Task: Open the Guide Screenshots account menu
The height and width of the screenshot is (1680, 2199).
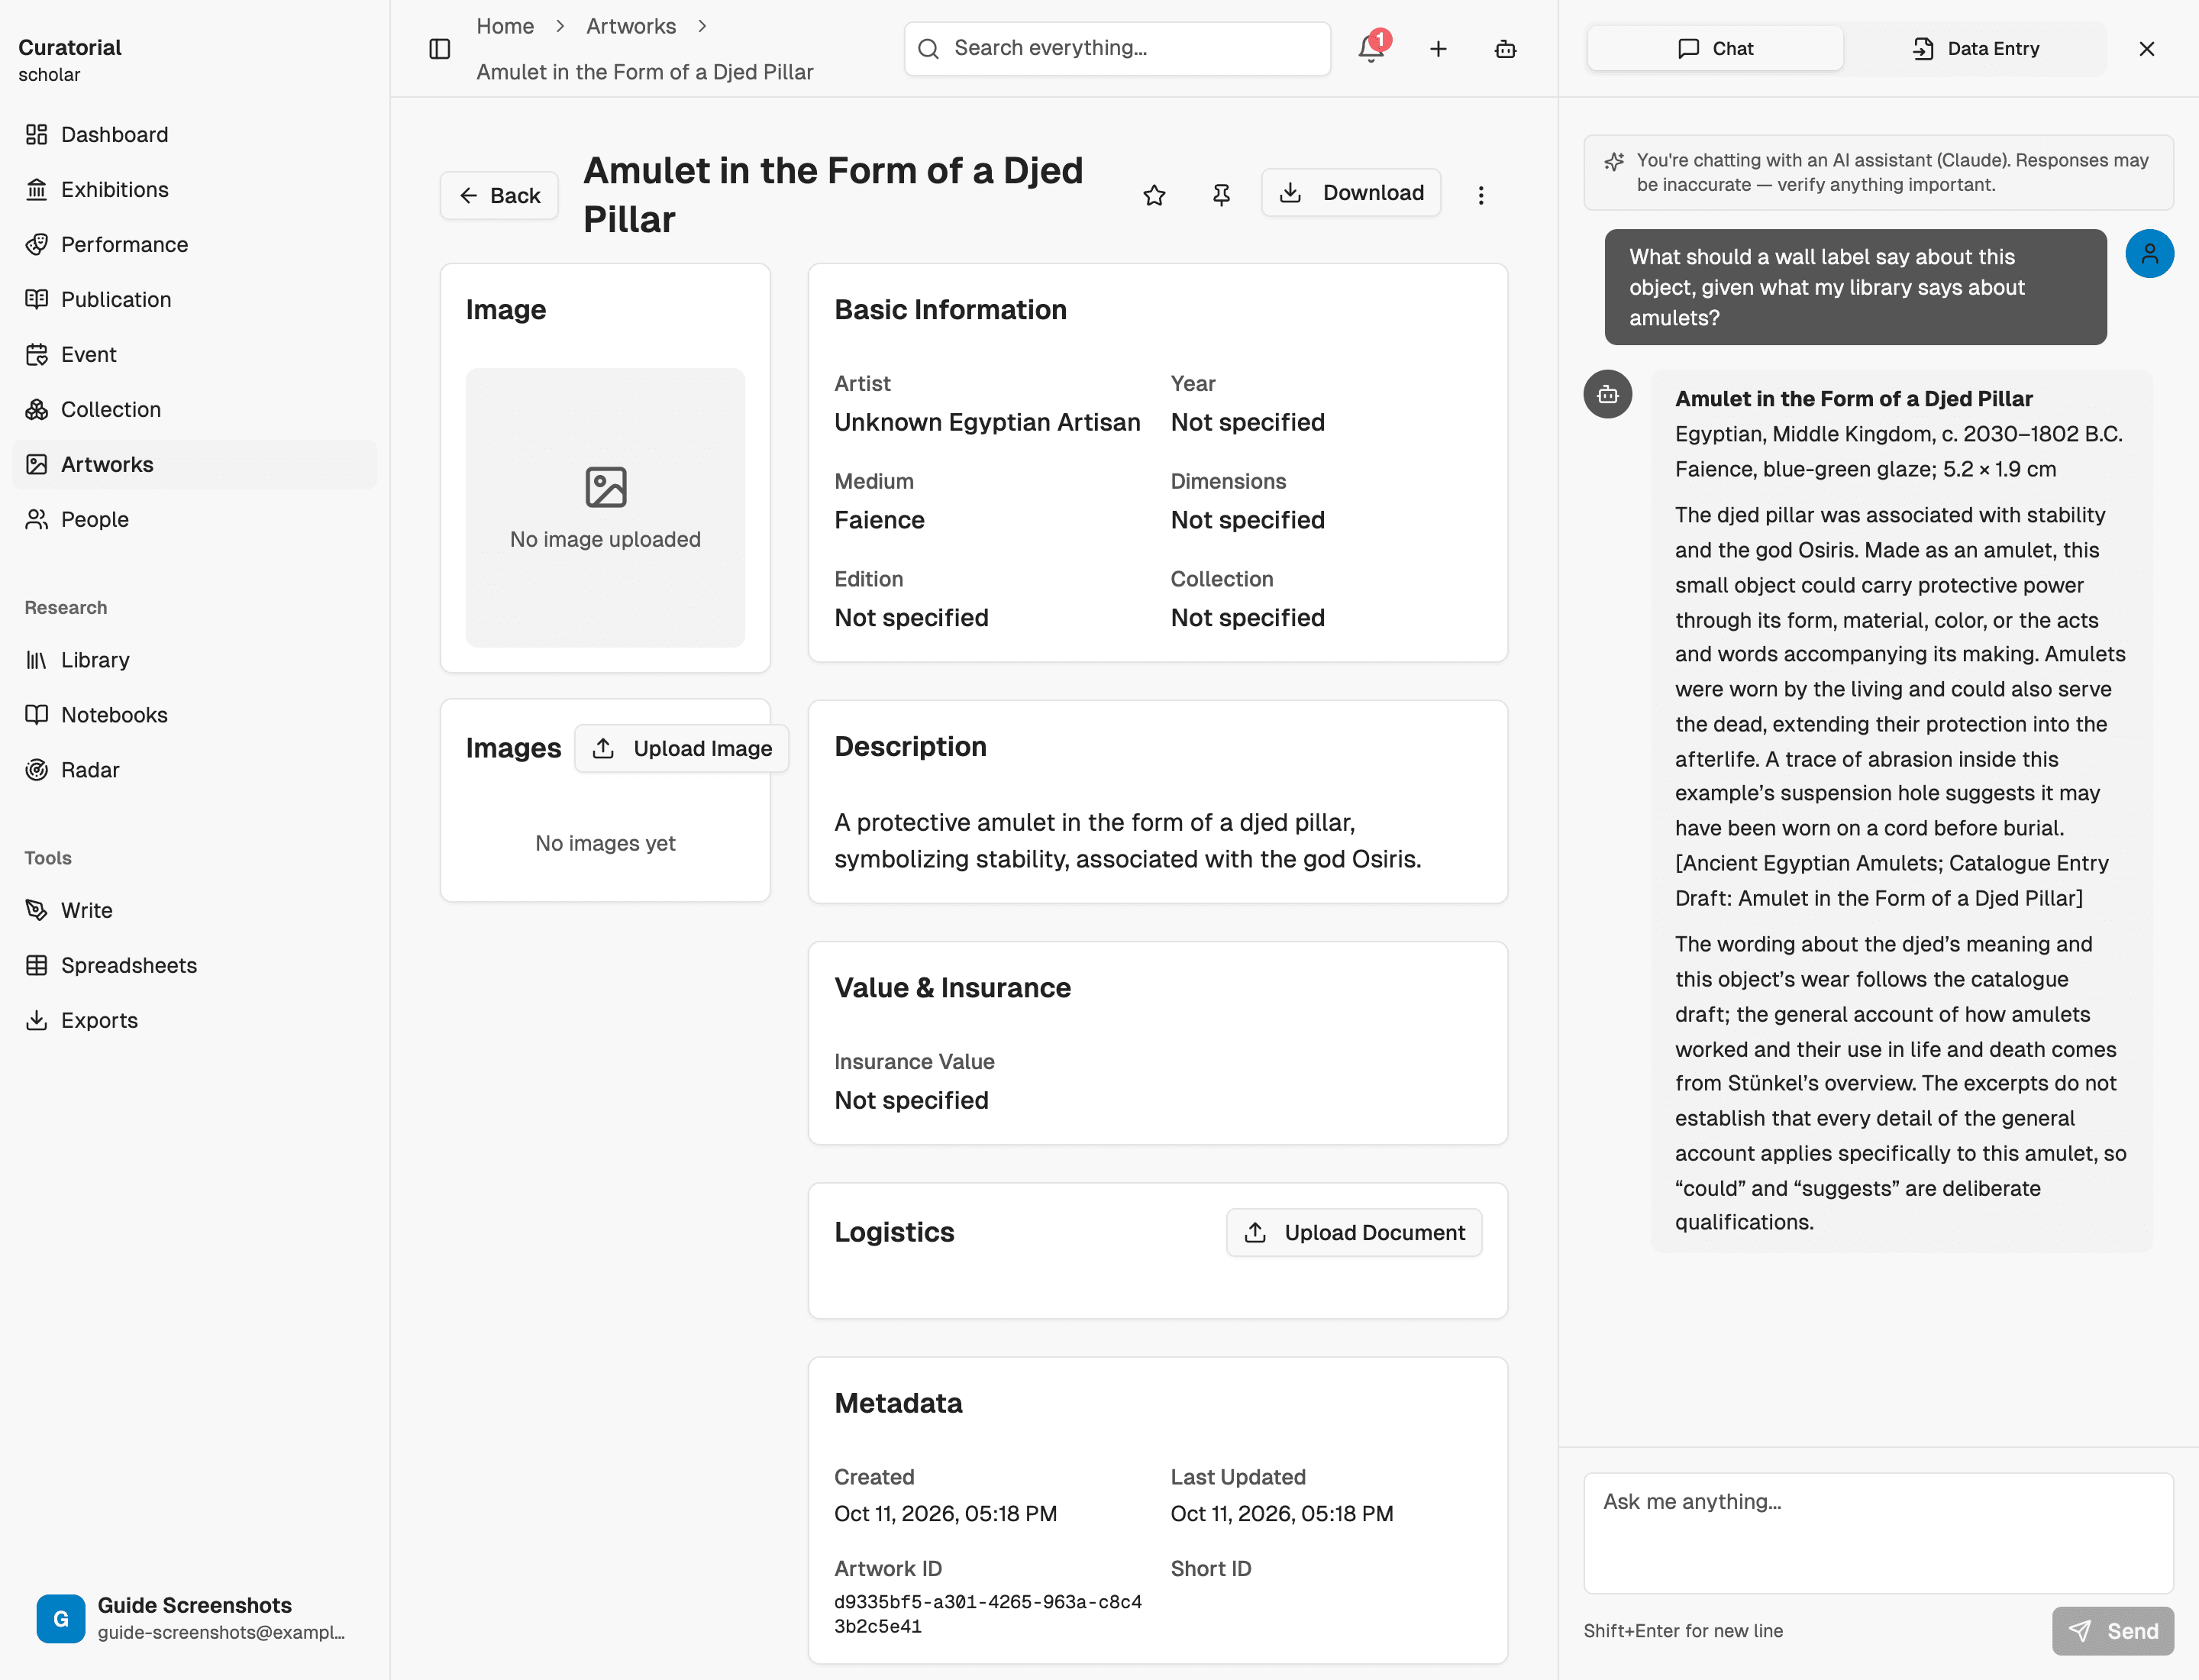Action: tap(195, 1618)
